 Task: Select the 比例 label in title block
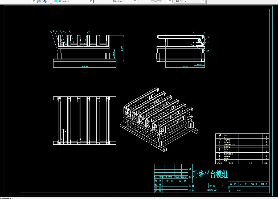pyautogui.click(x=233, y=184)
